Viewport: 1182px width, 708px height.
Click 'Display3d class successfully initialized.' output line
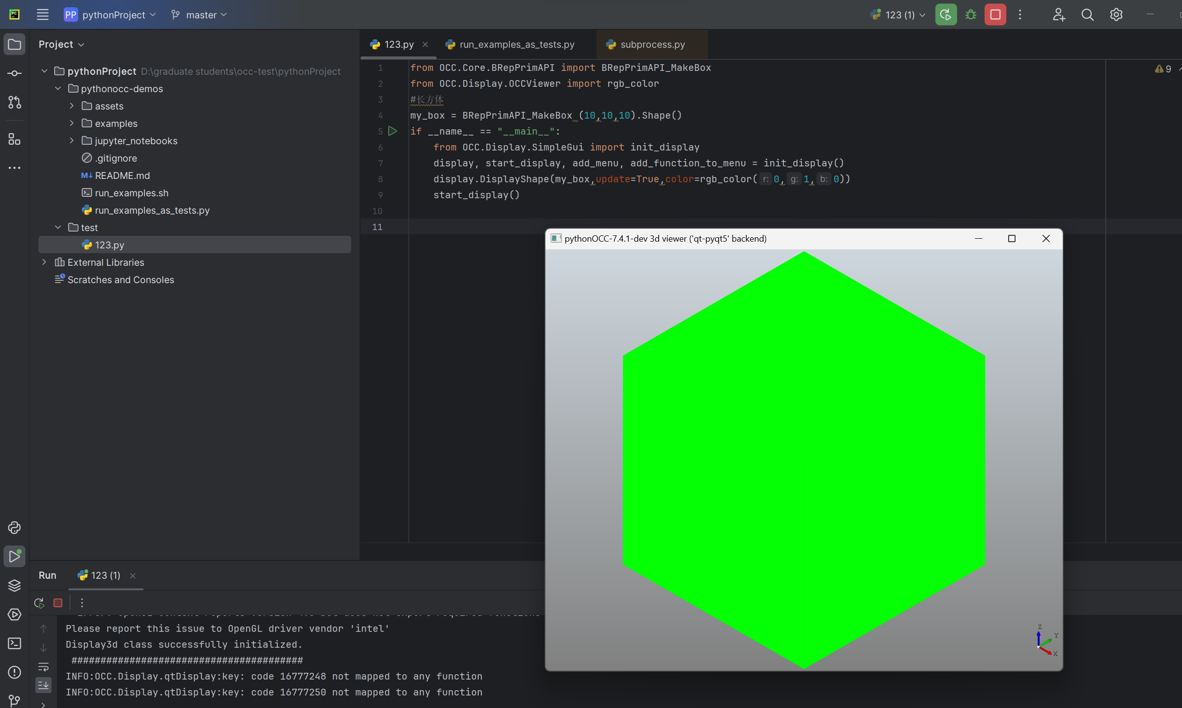[184, 644]
